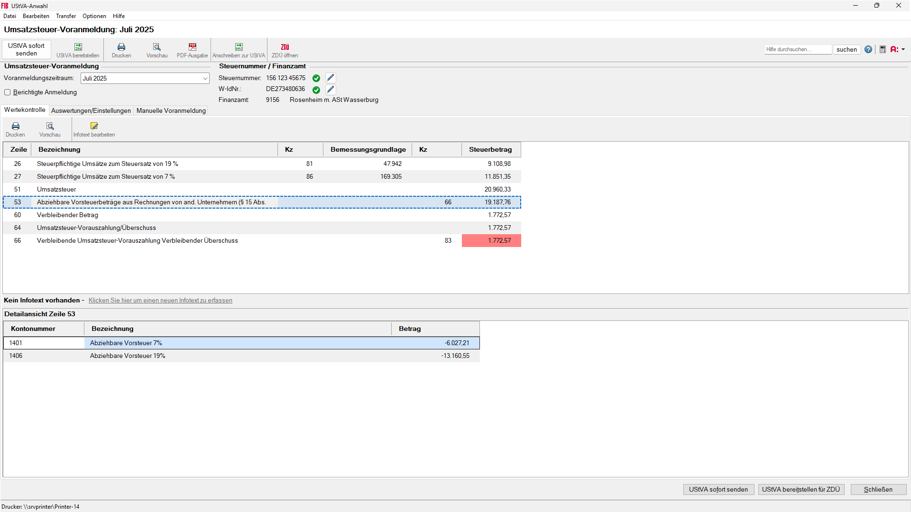Select Anschreiben zur UStVA
The image size is (911, 512).
[239, 50]
